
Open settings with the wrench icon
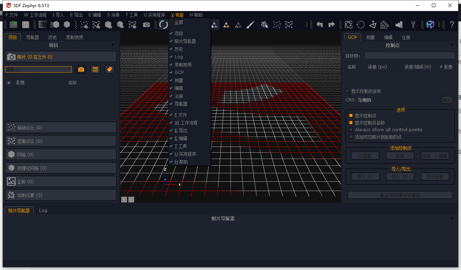[x=413, y=25]
